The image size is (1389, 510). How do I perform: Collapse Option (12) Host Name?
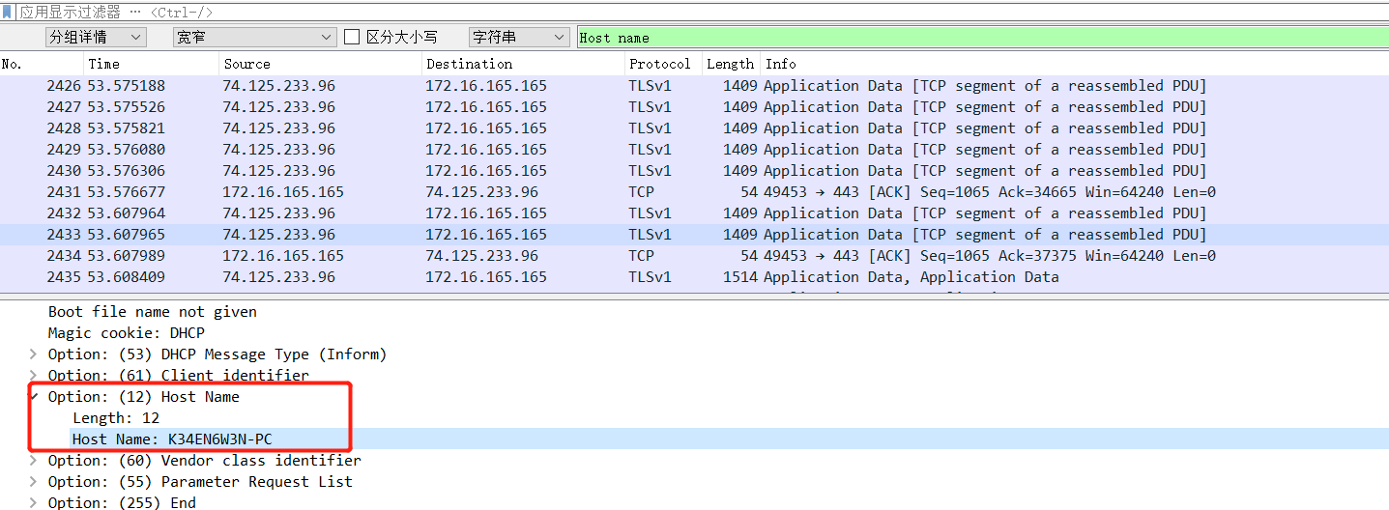pos(35,397)
